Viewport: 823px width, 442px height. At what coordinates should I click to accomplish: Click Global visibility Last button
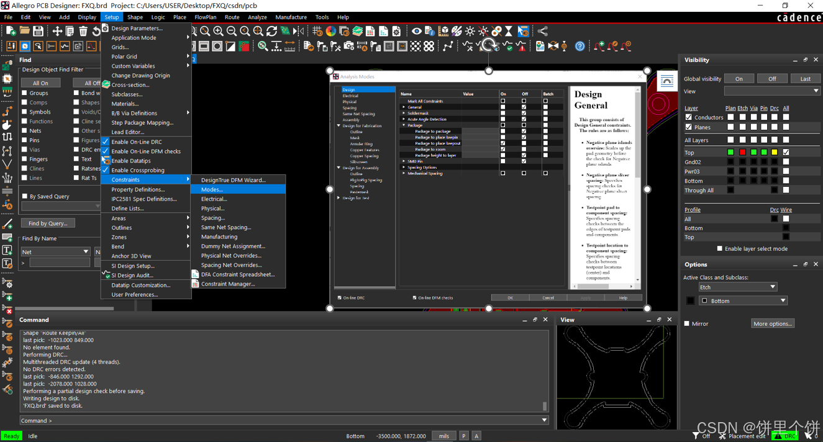(805, 79)
